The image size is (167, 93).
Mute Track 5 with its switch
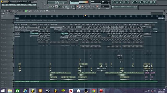pos(12,40)
